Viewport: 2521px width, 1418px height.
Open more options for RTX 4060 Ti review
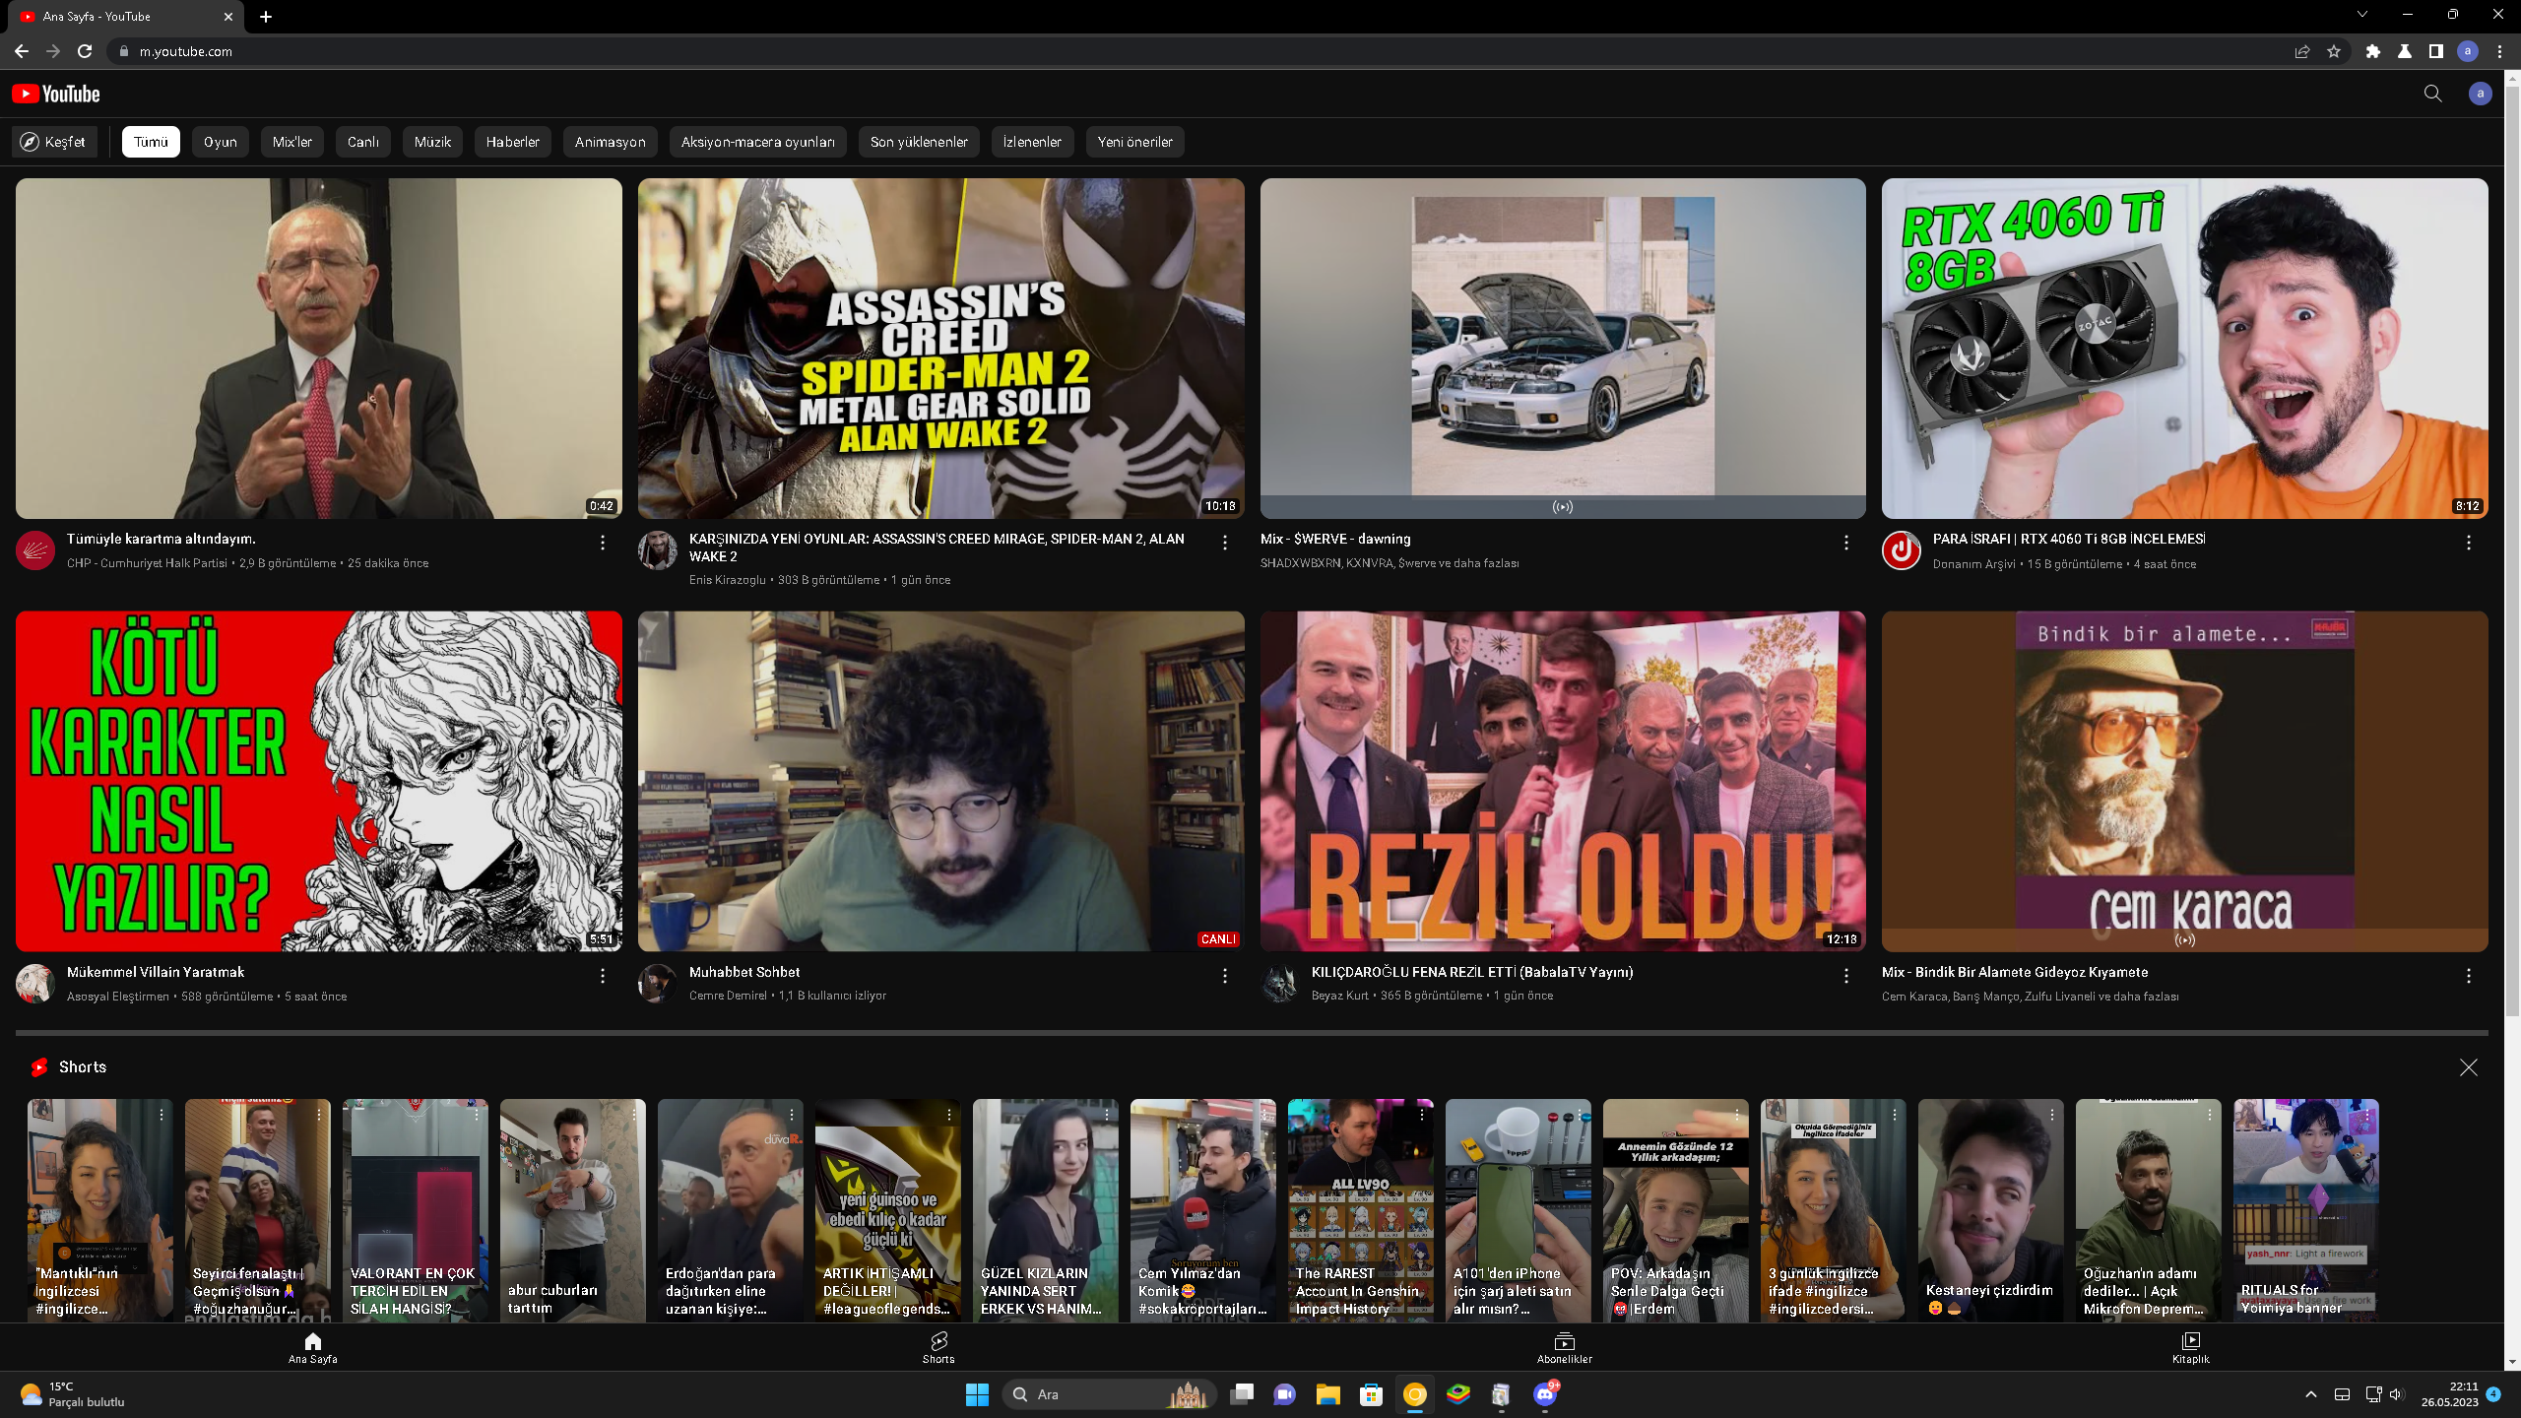coord(2469,543)
